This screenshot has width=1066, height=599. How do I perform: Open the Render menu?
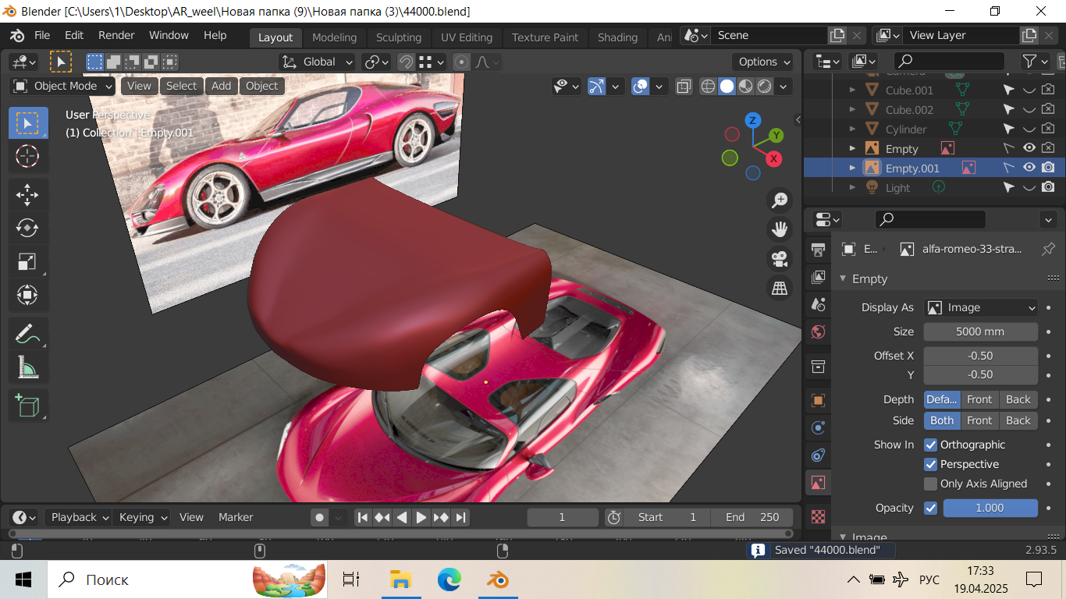point(116,35)
